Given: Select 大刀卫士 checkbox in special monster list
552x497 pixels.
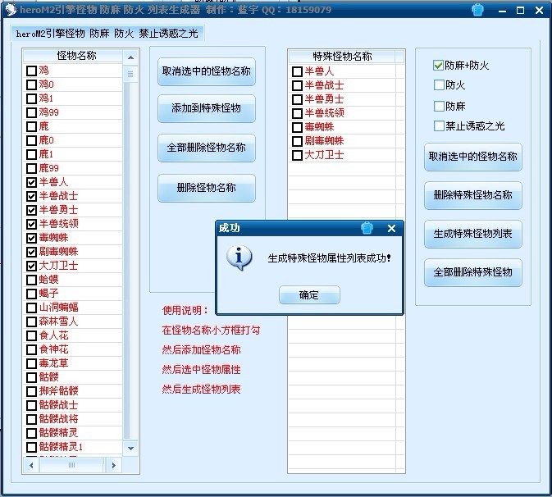Looking at the screenshot, I should pos(297,155).
